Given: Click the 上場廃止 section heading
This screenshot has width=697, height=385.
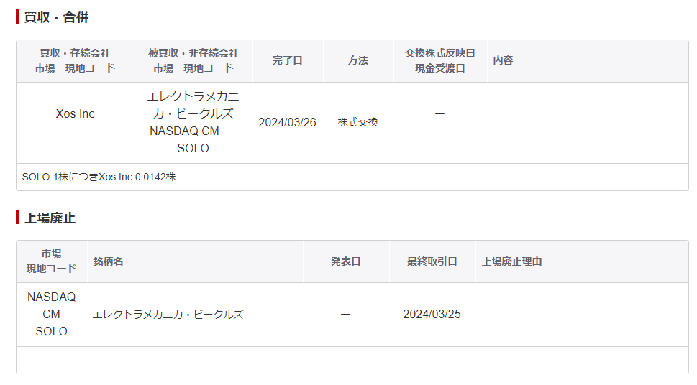Looking at the screenshot, I should (50, 218).
